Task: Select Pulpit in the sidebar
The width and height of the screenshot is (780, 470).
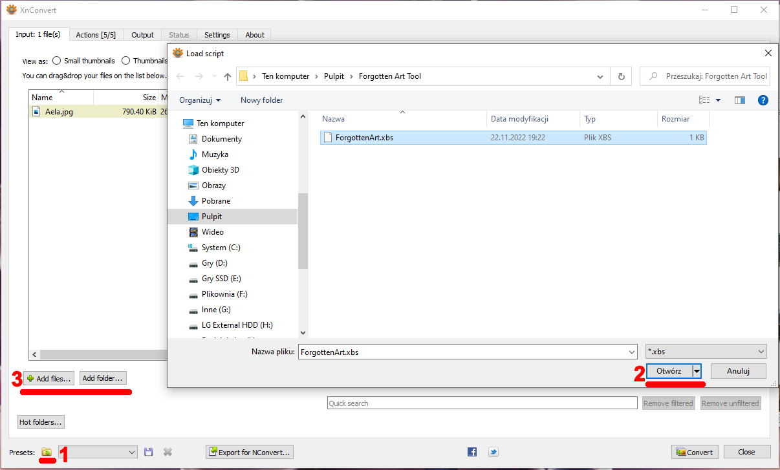Action: [x=232, y=217]
